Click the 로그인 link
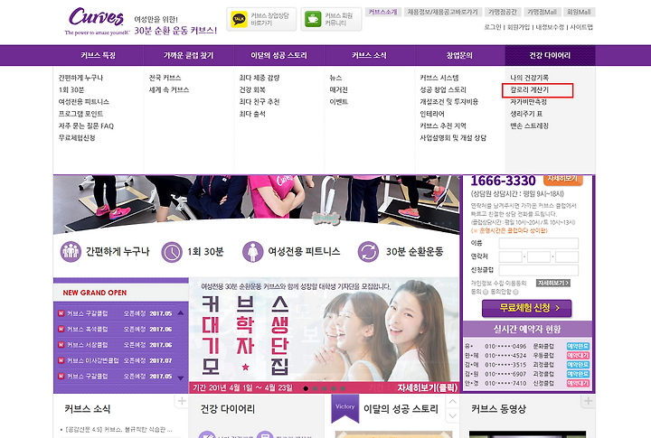Viewport: 651px width, 438px height. click(x=493, y=27)
